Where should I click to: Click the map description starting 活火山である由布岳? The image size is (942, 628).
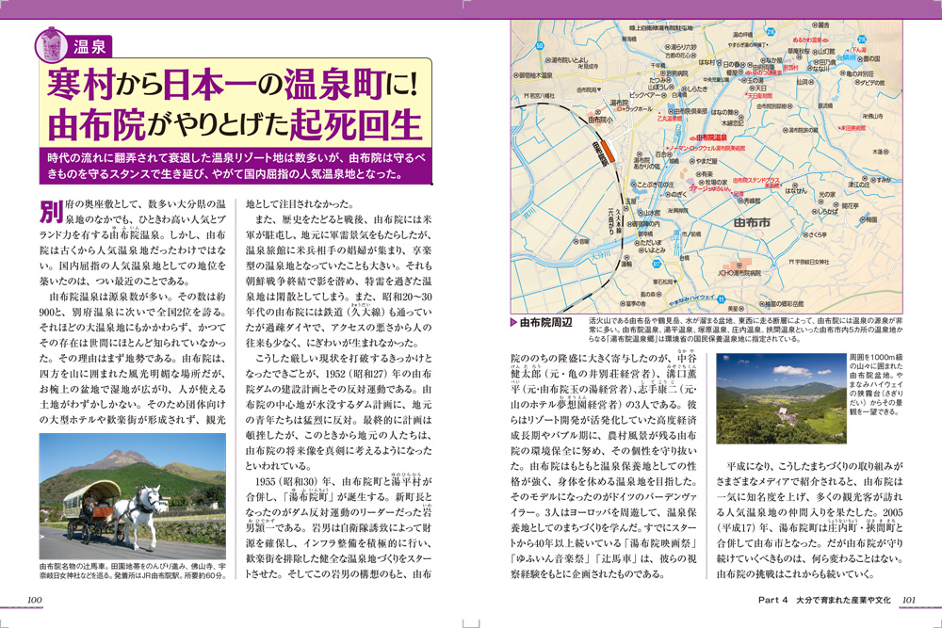(745, 330)
